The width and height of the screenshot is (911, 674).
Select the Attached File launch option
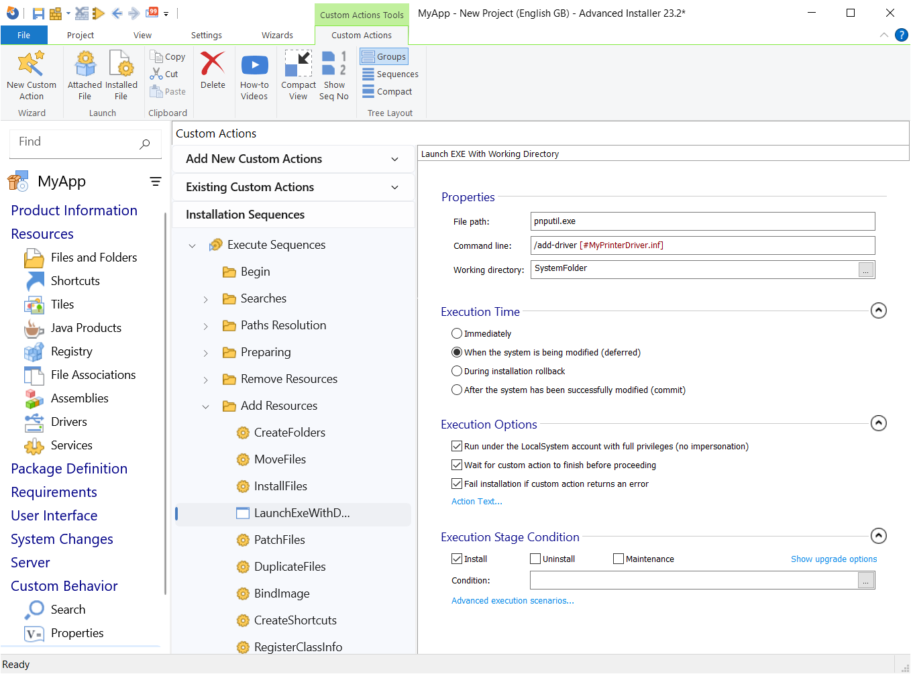84,75
